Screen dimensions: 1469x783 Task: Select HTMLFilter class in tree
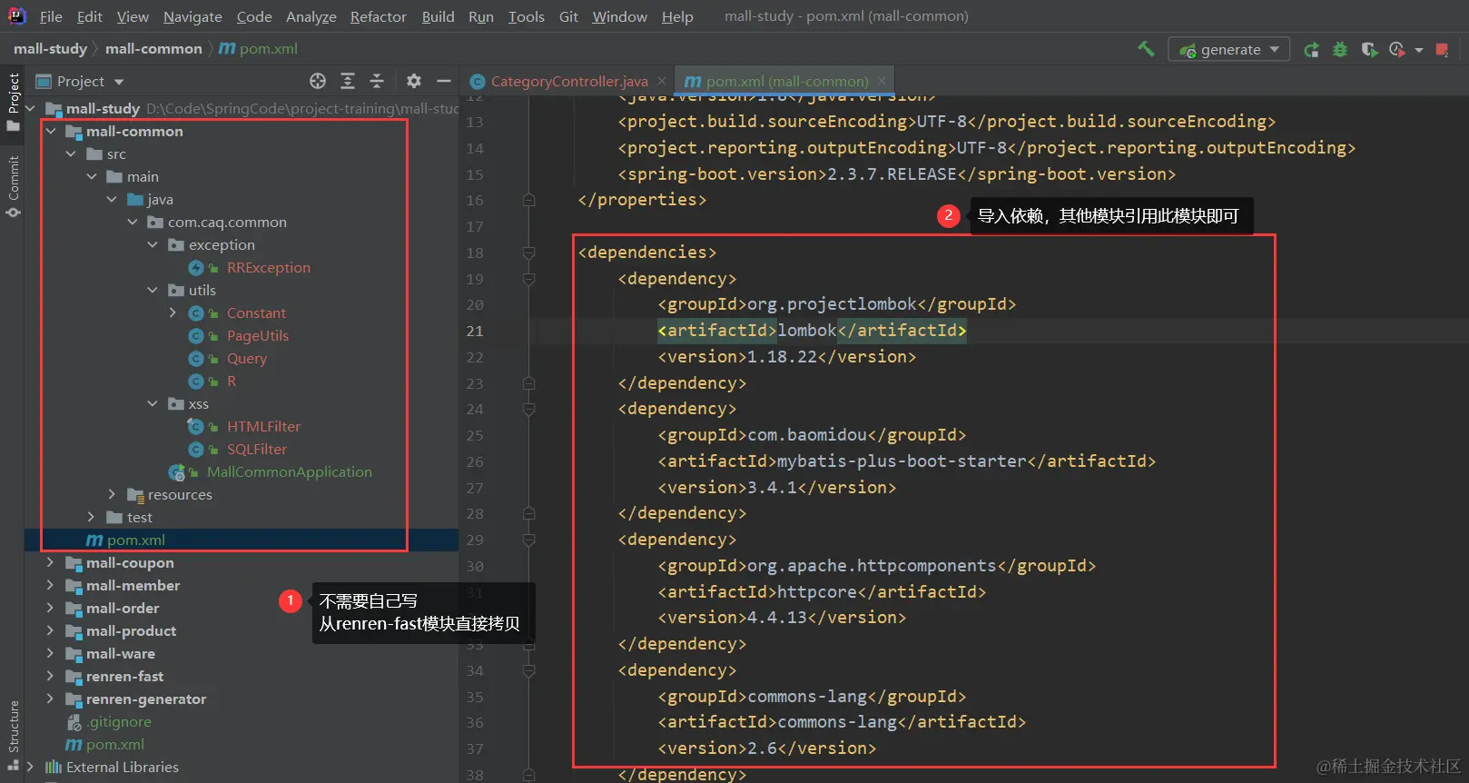[x=263, y=427]
